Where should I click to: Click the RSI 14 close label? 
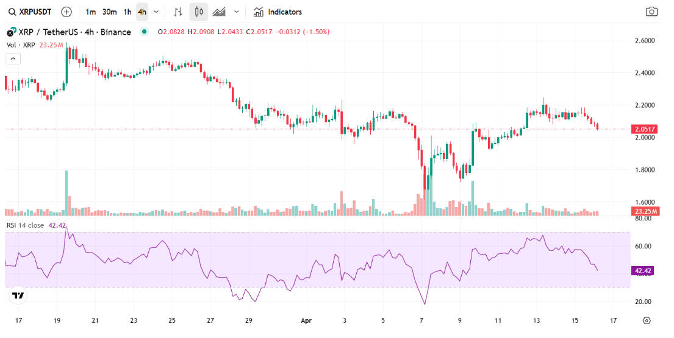25,225
